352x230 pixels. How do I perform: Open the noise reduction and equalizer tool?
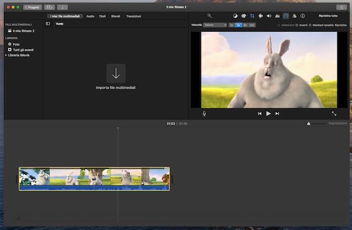click(278, 16)
